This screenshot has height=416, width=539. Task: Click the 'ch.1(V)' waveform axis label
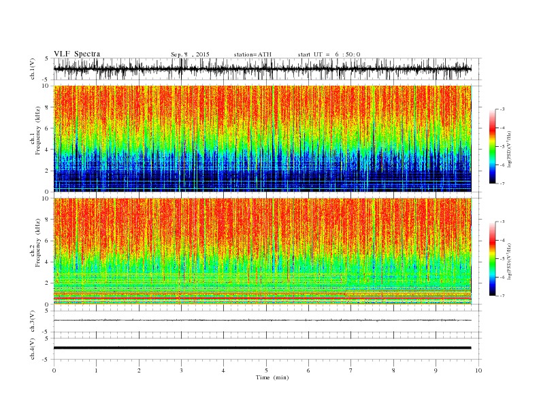[33, 69]
